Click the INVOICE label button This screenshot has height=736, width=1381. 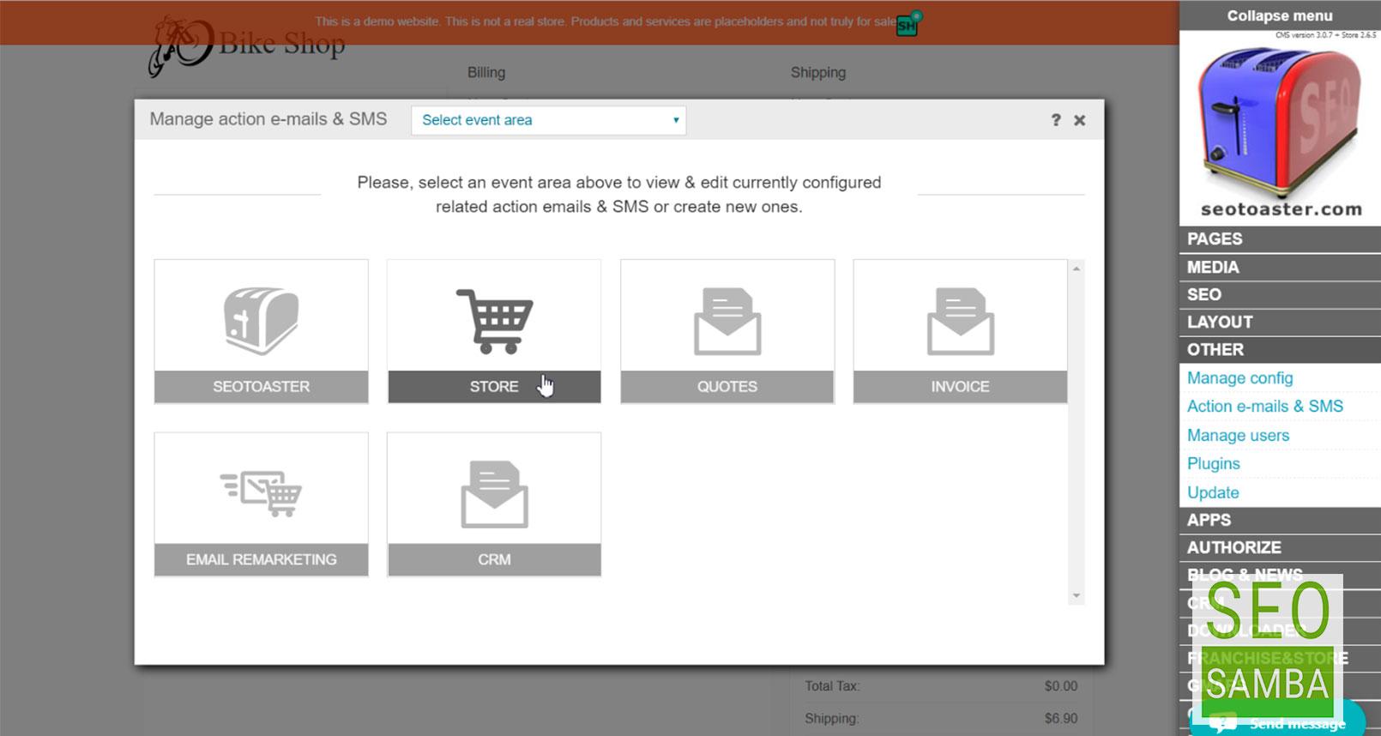click(960, 387)
